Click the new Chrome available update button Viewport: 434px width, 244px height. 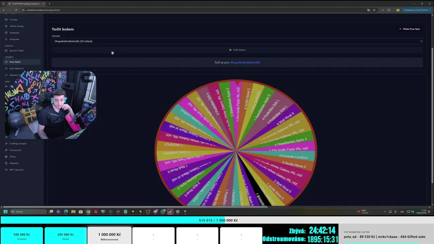point(417,10)
